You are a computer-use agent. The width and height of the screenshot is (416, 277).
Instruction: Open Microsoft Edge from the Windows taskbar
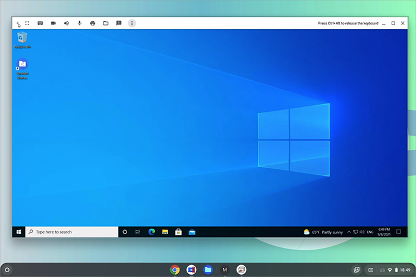pos(151,231)
